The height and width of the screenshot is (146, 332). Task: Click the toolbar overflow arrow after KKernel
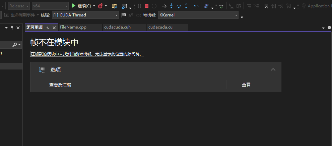click(x=242, y=16)
